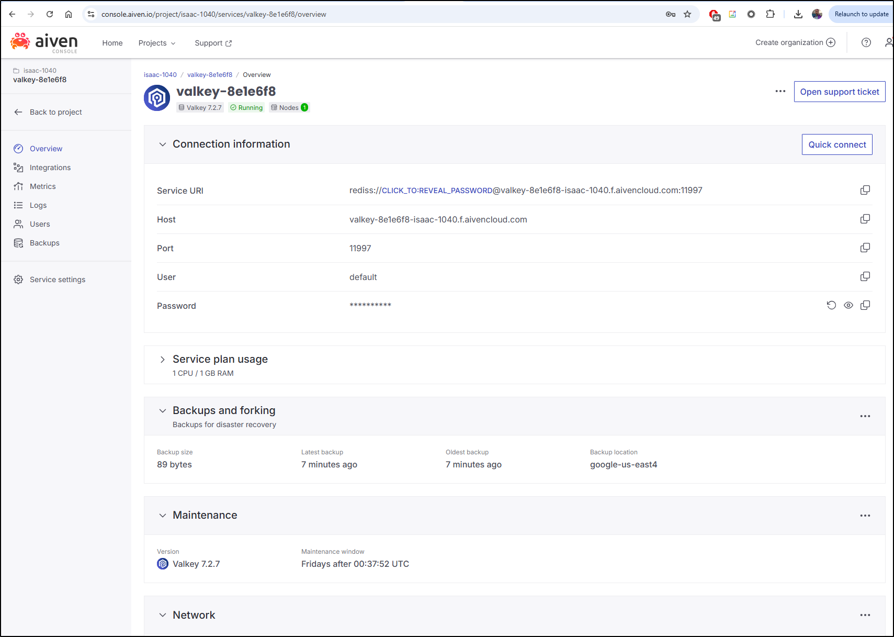
Task: Click the Aiven console logo
Action: [x=44, y=42]
